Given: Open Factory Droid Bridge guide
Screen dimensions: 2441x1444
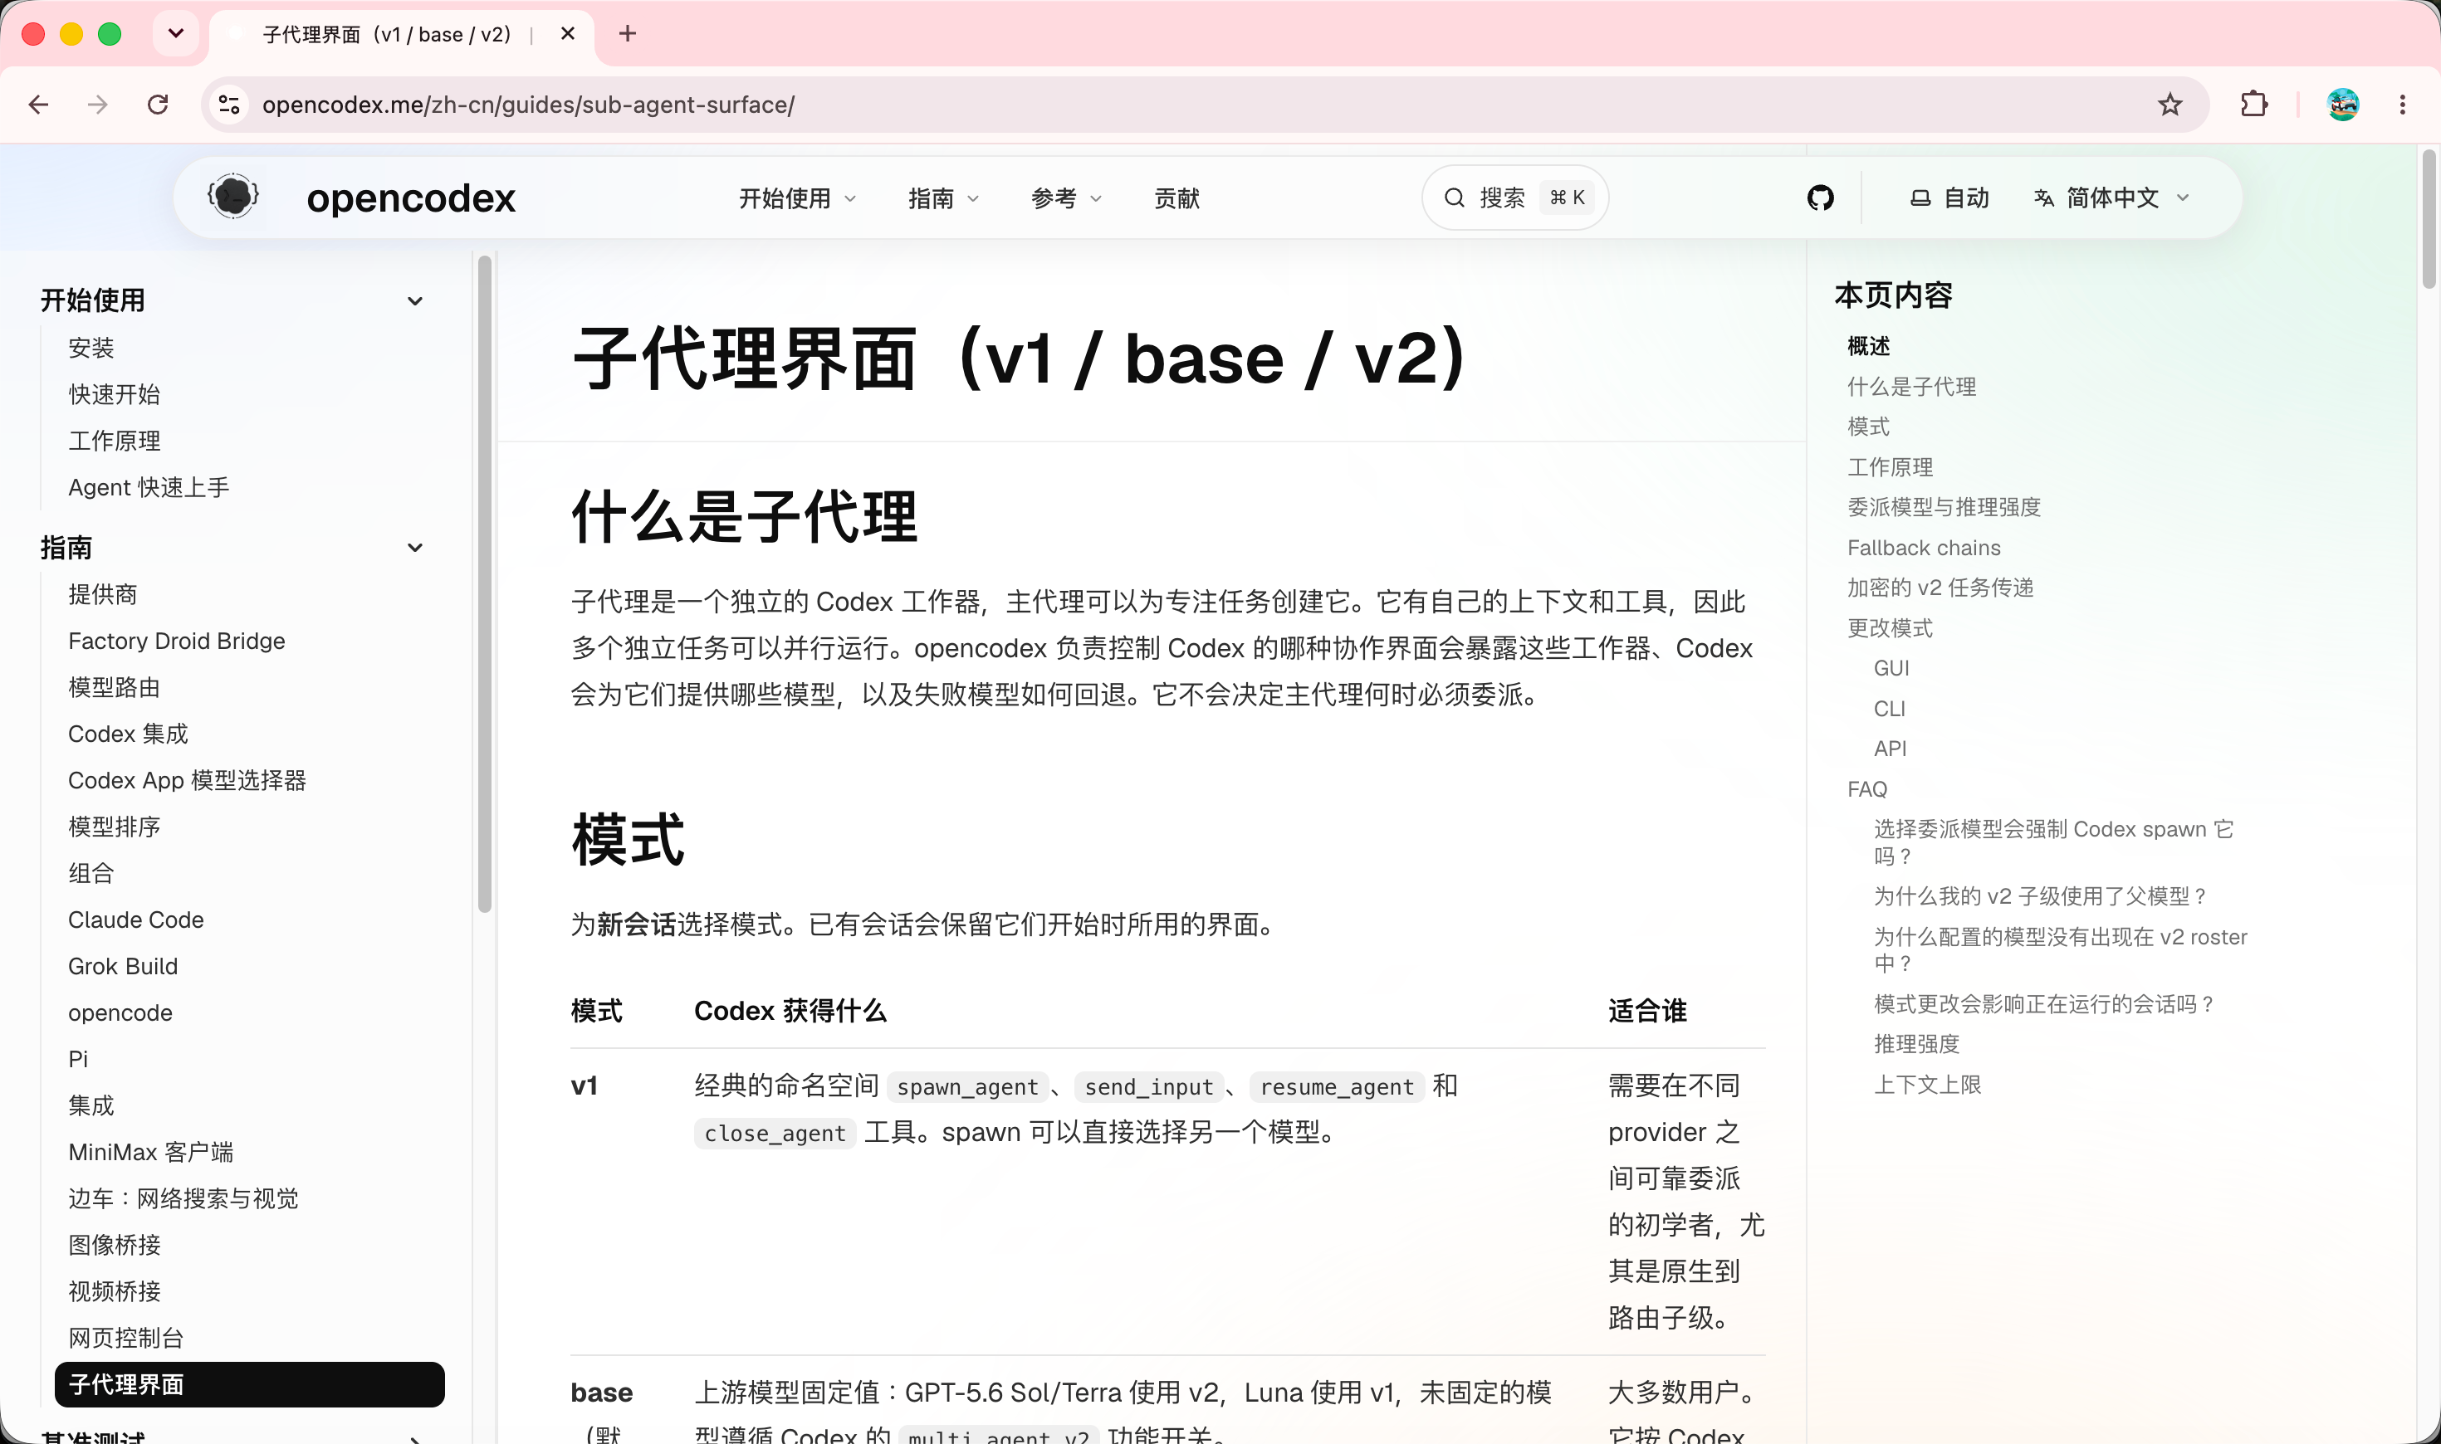Looking at the screenshot, I should point(176,642).
